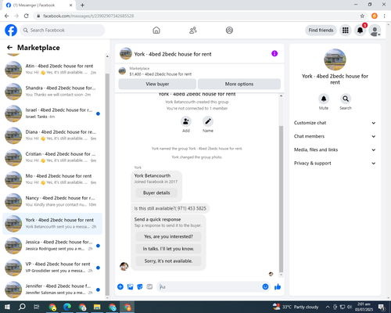
Task: Open Diana conversation in the list
Action: tap(52, 135)
